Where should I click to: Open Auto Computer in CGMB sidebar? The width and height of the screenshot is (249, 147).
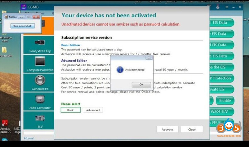point(39,102)
